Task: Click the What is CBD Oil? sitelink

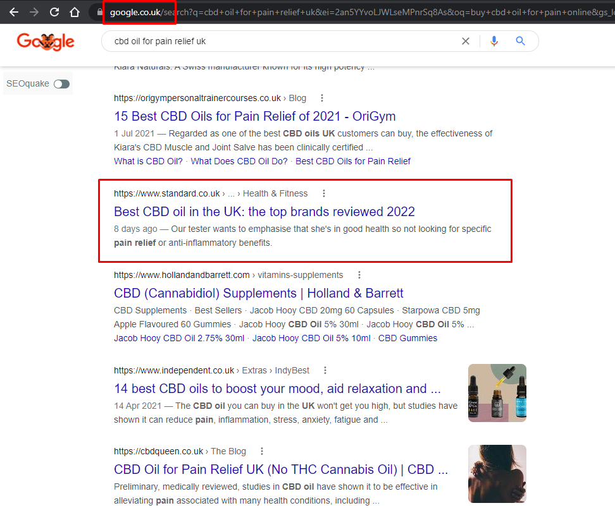Action: (147, 161)
